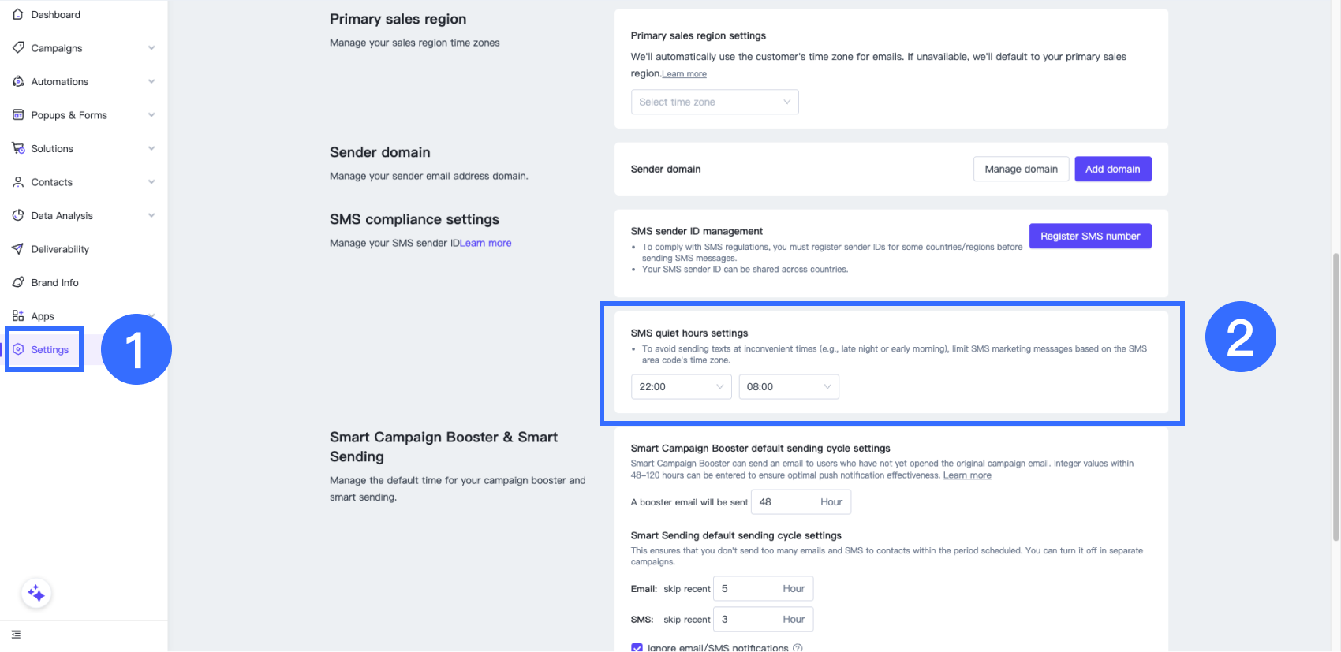Image resolution: width=1341 pixels, height=652 pixels.
Task: Open the Select time zone dropdown
Action: [715, 102]
